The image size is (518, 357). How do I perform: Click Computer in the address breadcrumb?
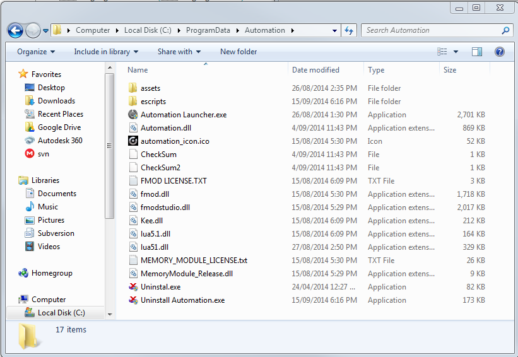click(x=93, y=30)
